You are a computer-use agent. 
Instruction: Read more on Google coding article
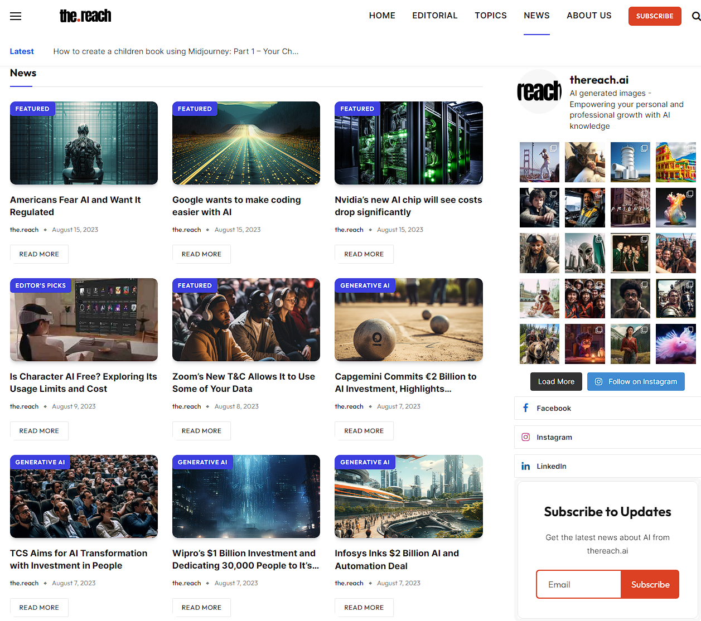coord(201,254)
